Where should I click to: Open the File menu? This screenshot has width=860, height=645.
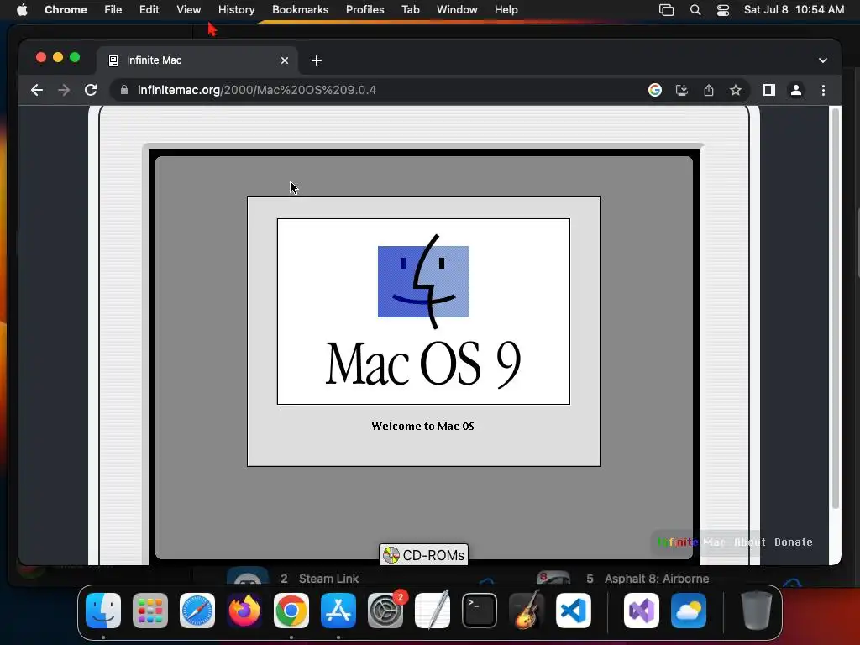113,10
